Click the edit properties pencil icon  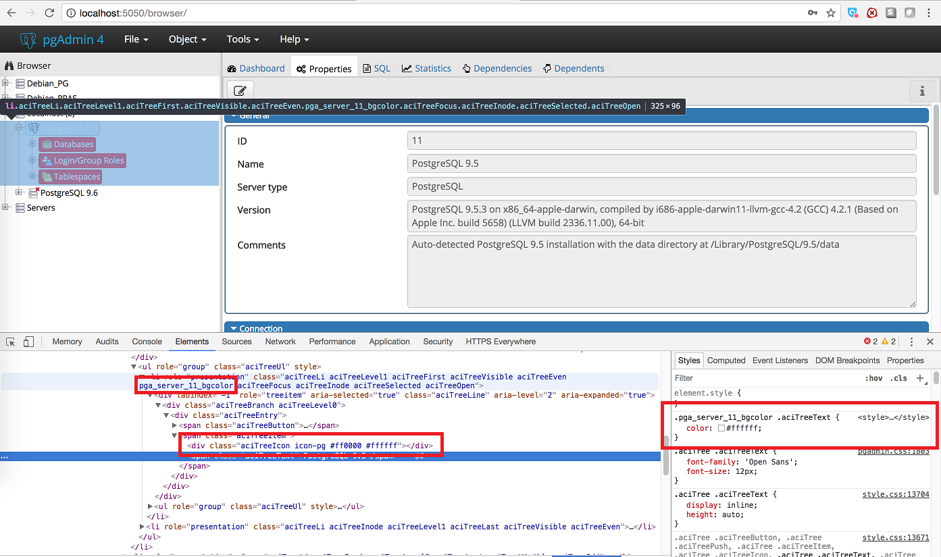click(x=240, y=90)
